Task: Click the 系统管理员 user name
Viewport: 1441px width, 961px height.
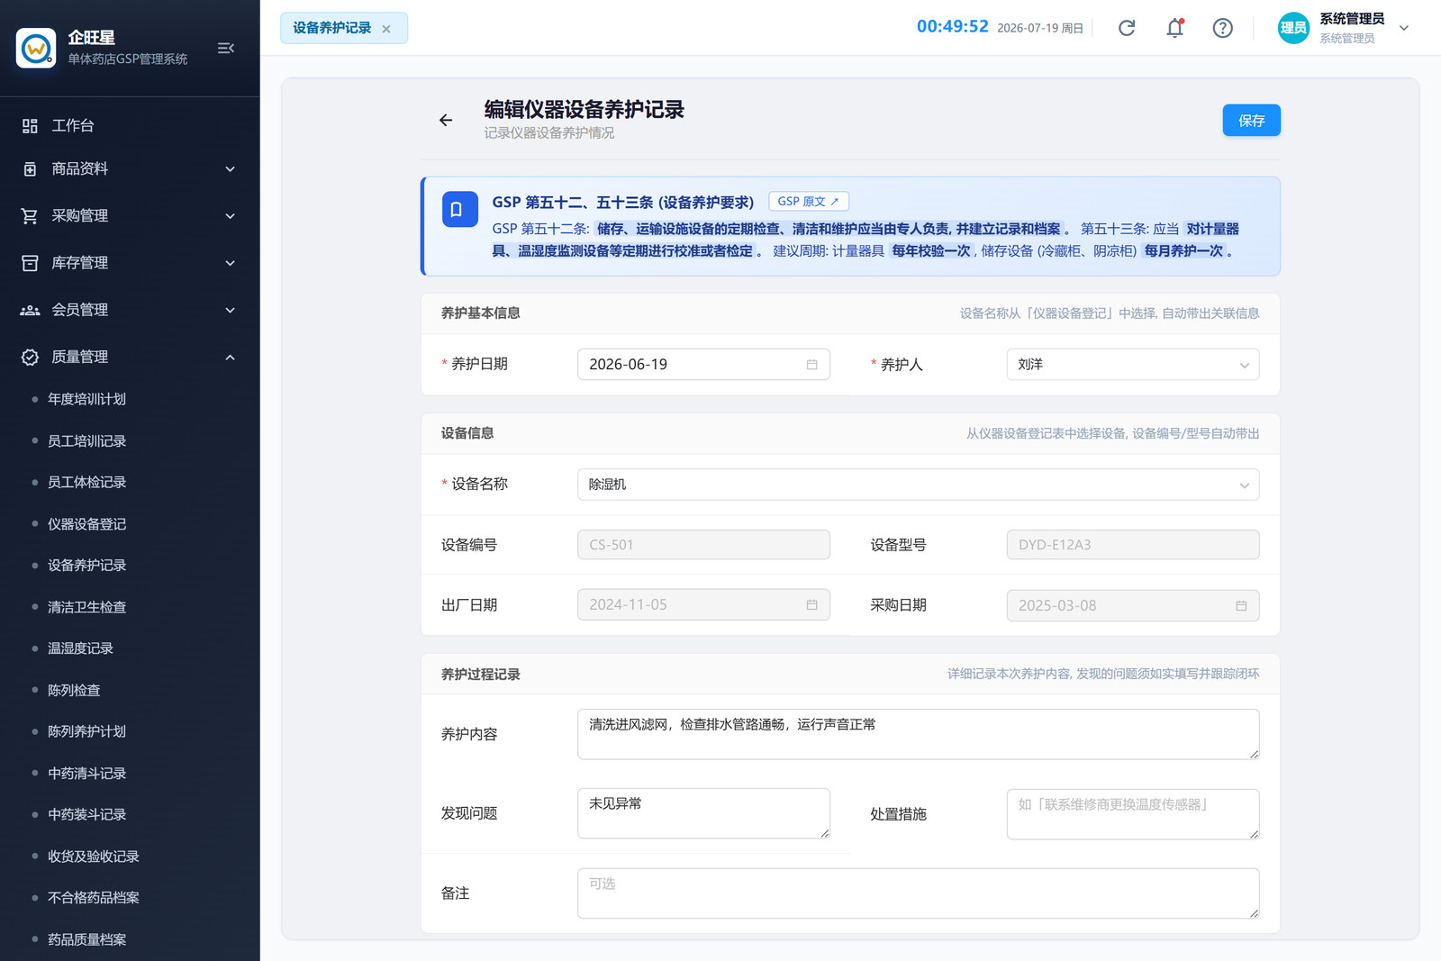Action: tap(1352, 19)
